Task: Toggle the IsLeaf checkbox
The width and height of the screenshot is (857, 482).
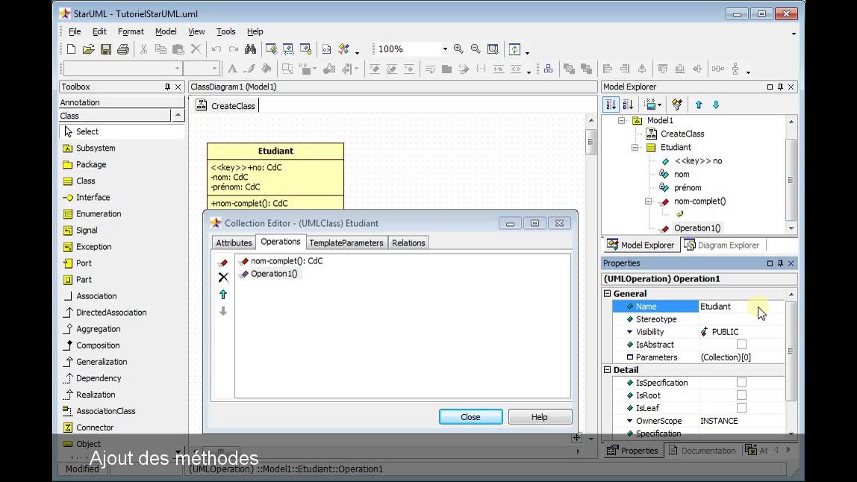Action: click(742, 407)
